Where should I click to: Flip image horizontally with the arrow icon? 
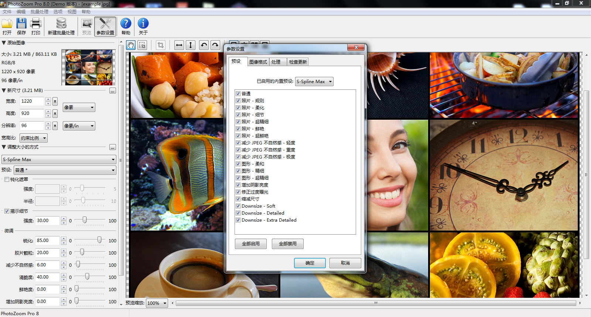click(179, 45)
